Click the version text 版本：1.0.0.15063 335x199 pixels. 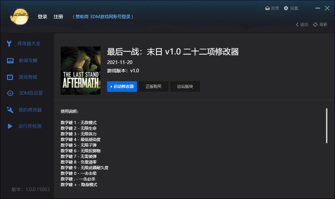31,189
